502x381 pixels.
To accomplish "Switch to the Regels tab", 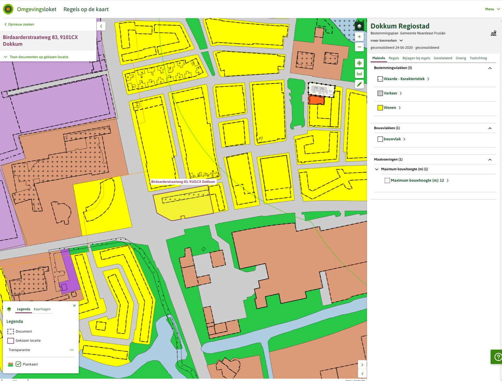I will [x=393, y=58].
